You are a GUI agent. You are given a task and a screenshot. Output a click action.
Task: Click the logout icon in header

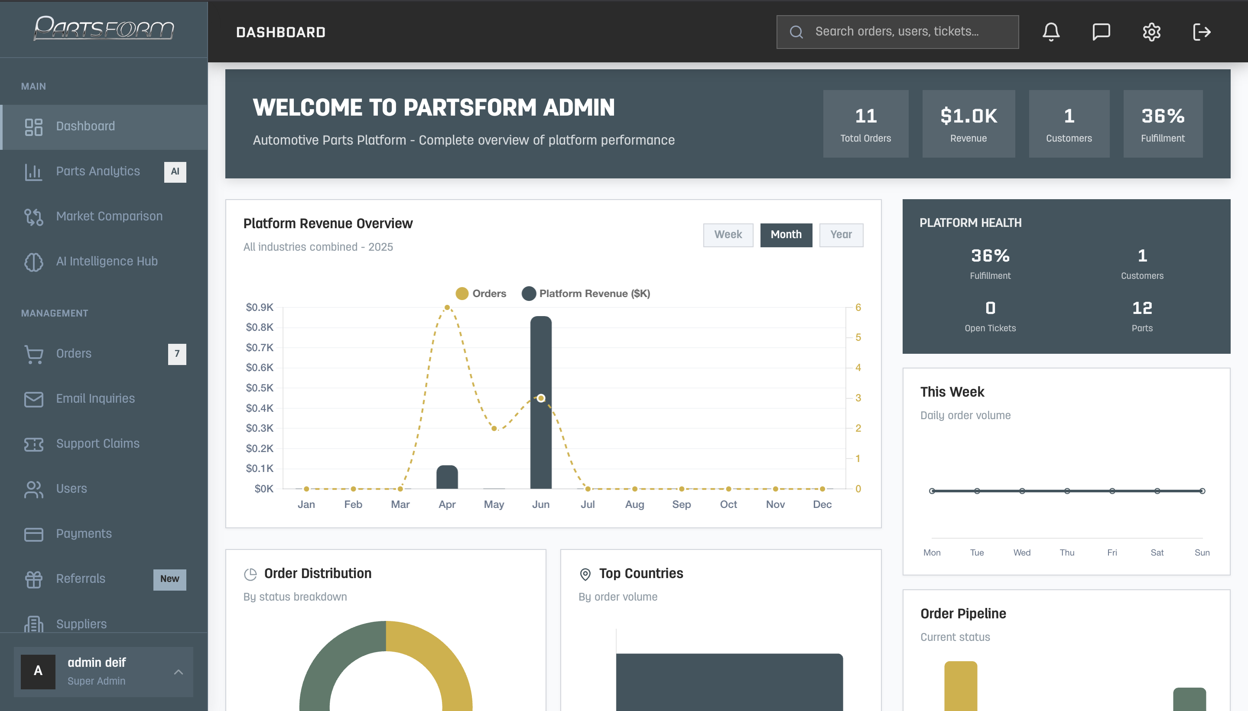pyautogui.click(x=1202, y=32)
